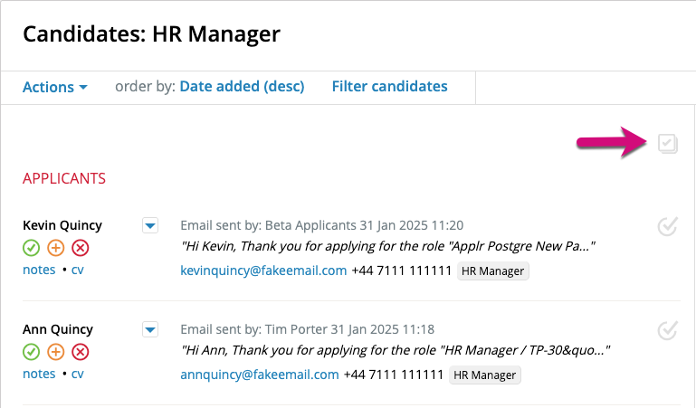This screenshot has height=408, width=696.
Task: Reject Ann Quincy with red cross icon
Action: pos(81,352)
